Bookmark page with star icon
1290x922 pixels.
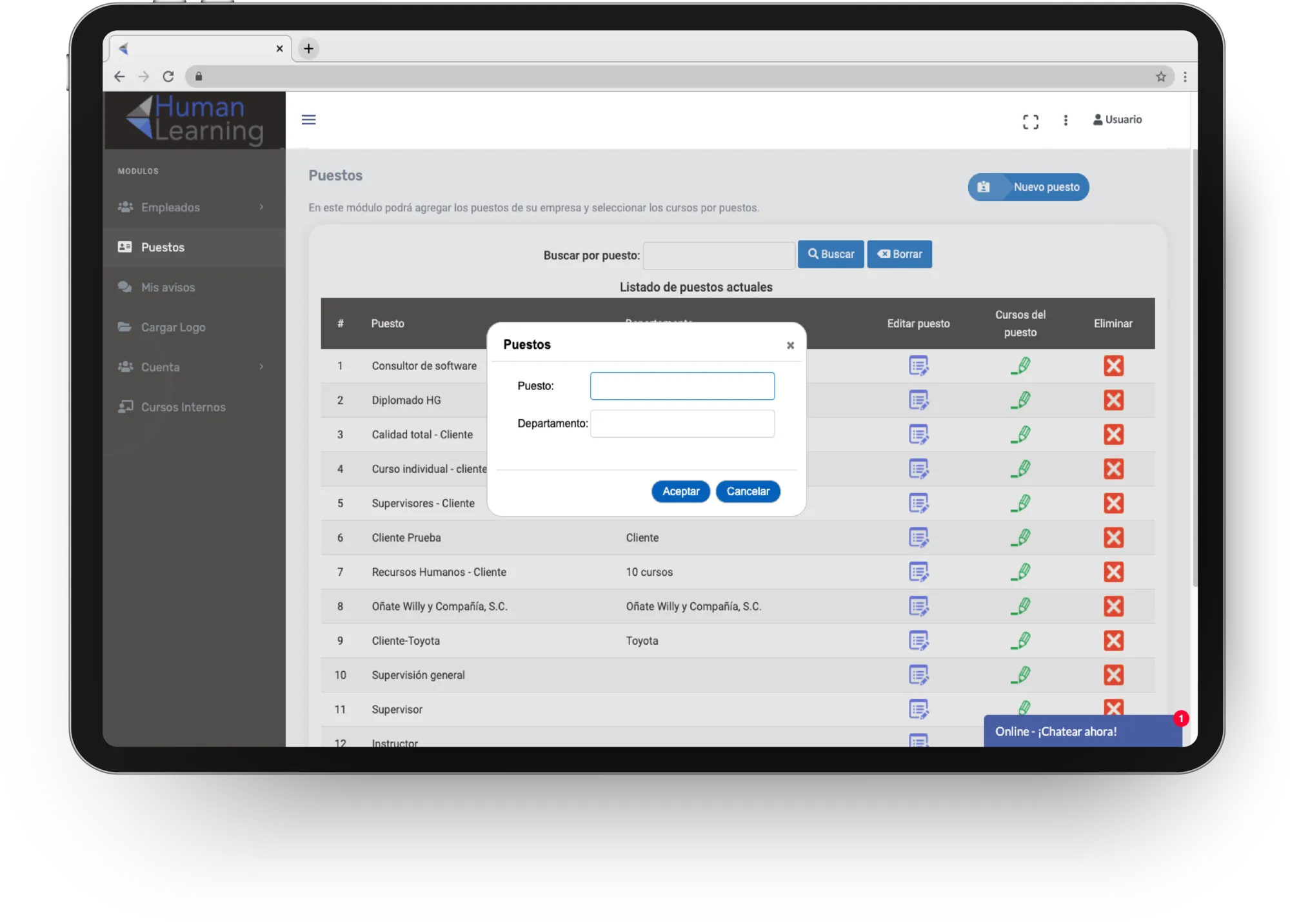click(x=1161, y=77)
